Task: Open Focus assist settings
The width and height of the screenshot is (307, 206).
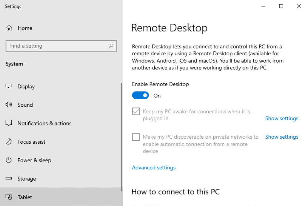Action: click(x=61, y=142)
